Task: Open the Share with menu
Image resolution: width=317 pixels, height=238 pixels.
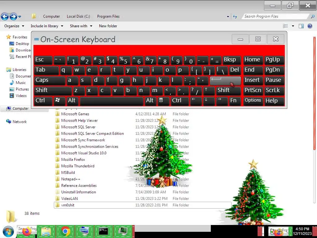Action: 81,26
